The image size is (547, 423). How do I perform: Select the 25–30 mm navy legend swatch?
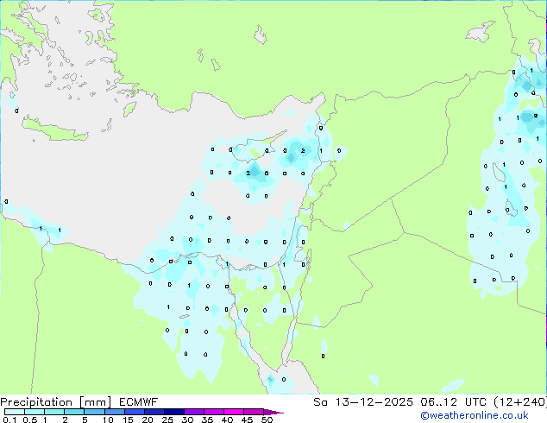174,412
